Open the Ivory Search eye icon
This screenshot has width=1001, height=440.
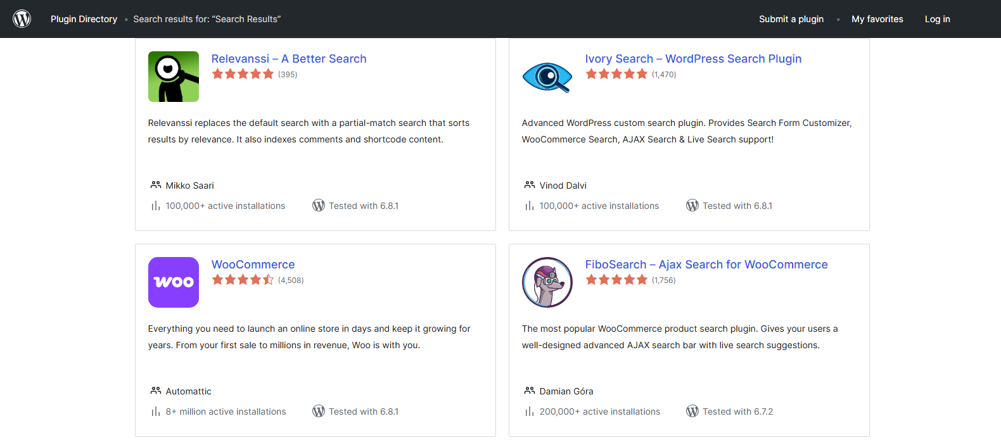click(x=547, y=77)
